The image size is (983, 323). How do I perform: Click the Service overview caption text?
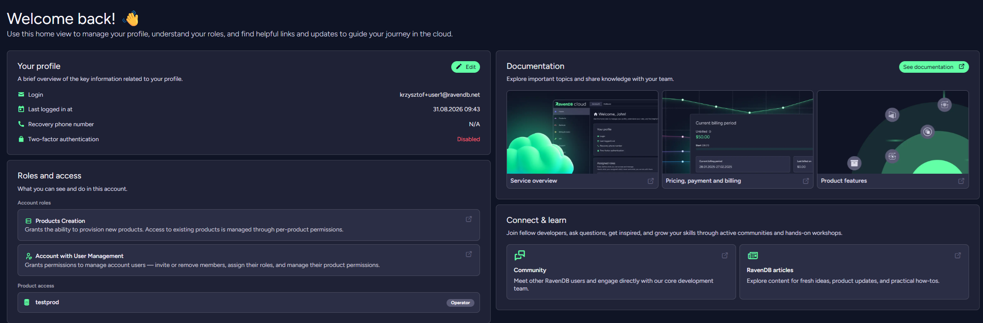(533, 181)
